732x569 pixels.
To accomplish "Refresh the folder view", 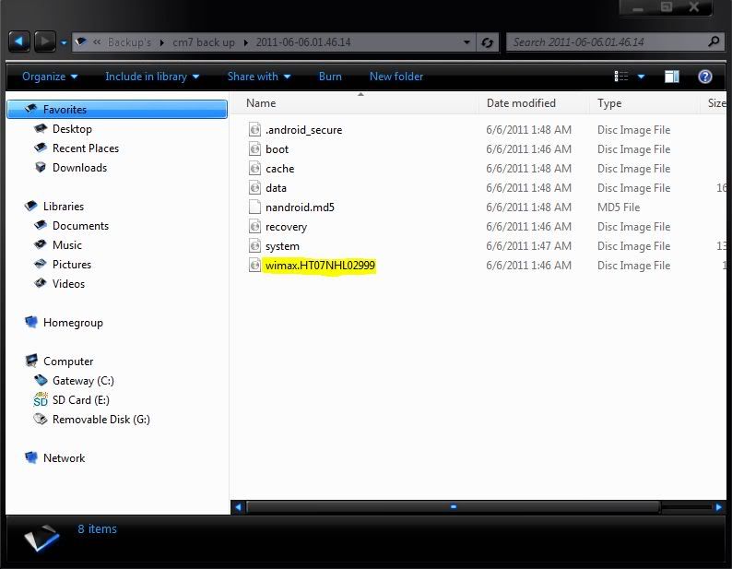I will [488, 42].
